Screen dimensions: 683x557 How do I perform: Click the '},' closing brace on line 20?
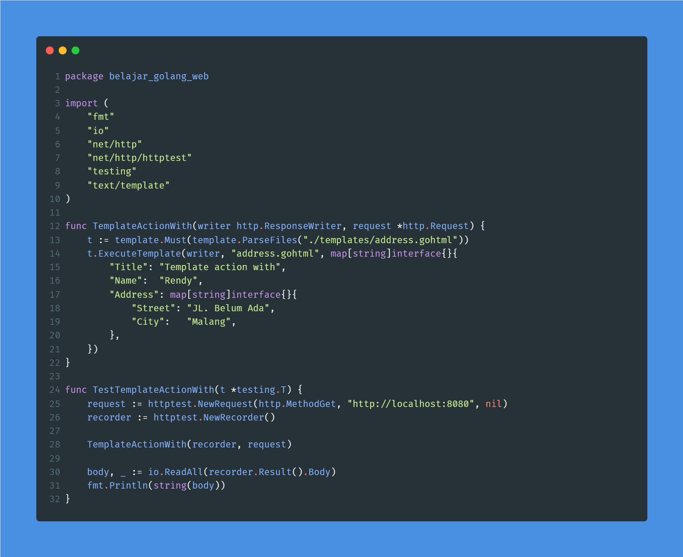point(115,335)
